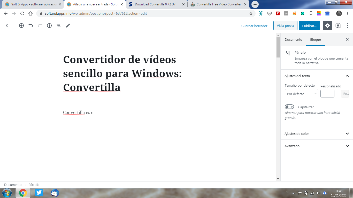The width and height of the screenshot is (353, 198).
Task: Go to the browser home page
Action: 30,13
